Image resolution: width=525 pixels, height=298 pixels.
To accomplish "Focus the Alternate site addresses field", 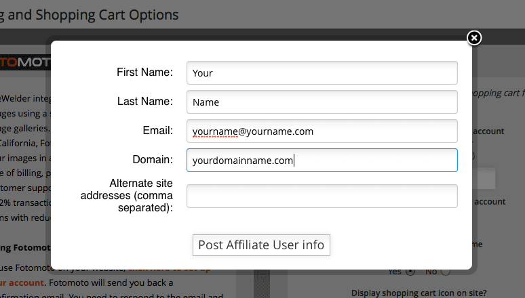I will (x=322, y=196).
